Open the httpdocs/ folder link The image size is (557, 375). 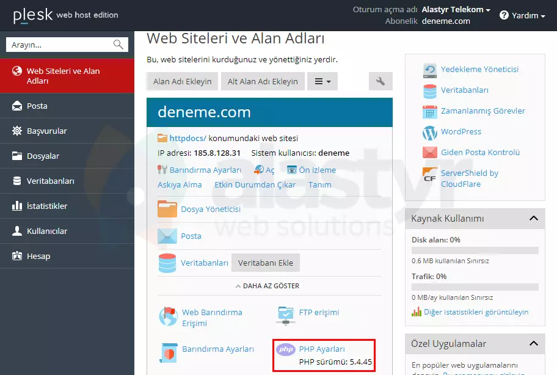pos(187,138)
